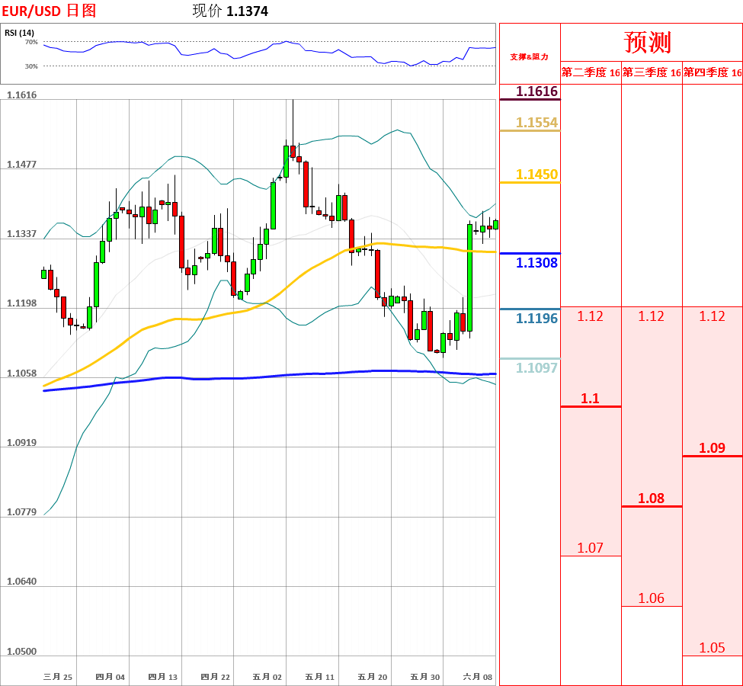The width and height of the screenshot is (743, 686).
Task: Select the 第四季度 16 column header
Action: point(713,72)
